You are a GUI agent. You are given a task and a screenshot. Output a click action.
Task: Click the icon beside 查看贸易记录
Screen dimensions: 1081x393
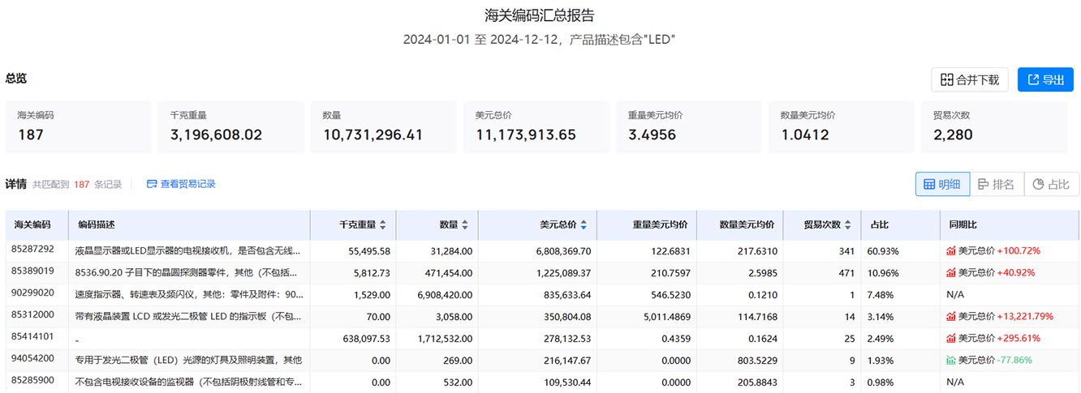pos(152,184)
